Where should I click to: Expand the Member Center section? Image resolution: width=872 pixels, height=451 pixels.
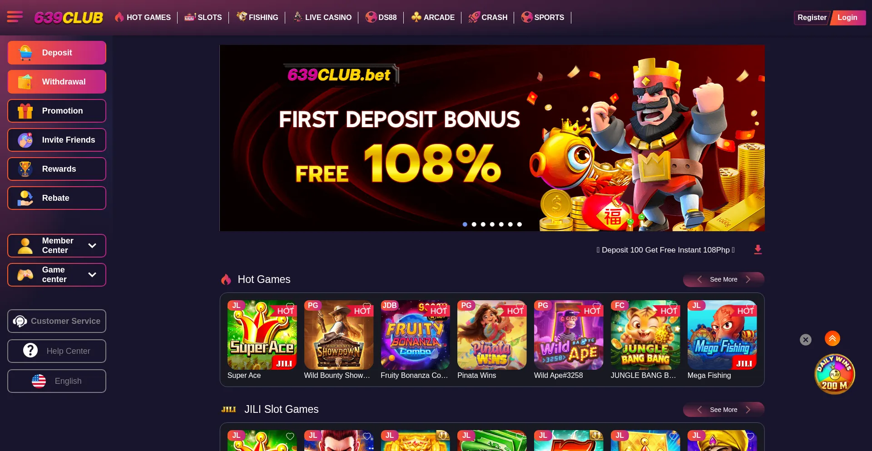[x=57, y=245]
